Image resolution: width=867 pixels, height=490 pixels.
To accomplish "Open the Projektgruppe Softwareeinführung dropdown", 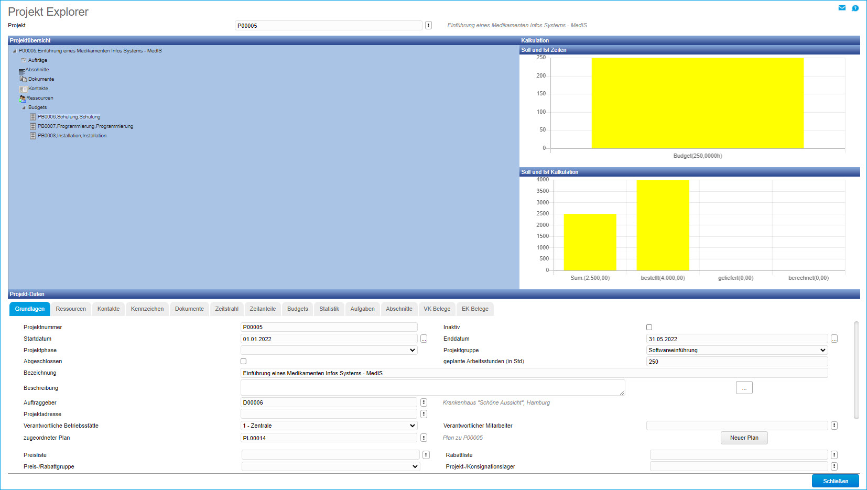I will [x=736, y=350].
